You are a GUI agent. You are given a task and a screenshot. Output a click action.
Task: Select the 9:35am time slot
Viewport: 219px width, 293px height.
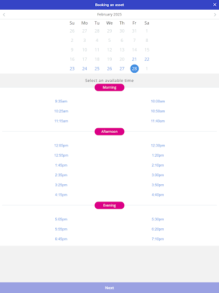click(x=61, y=101)
